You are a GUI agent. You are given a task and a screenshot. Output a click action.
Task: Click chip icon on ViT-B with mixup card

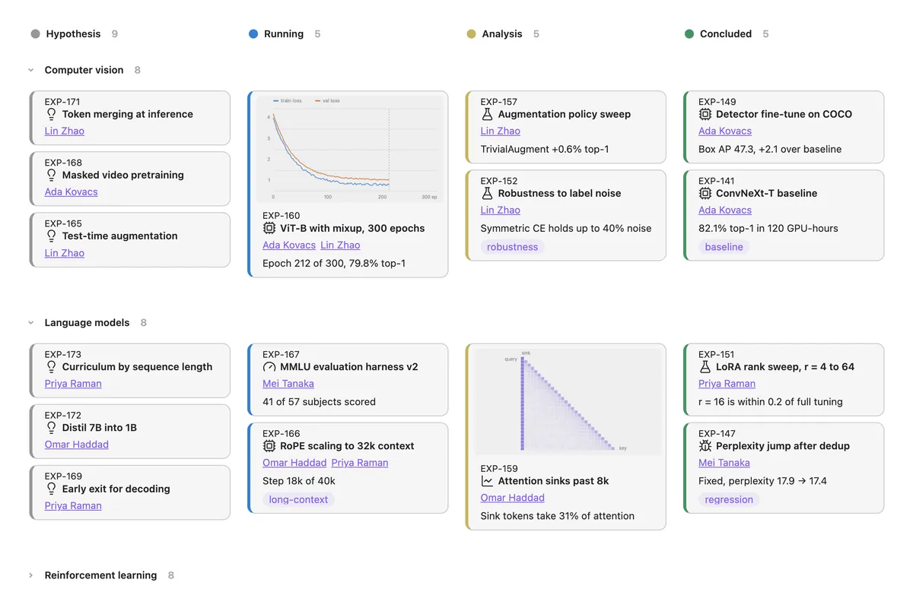coord(269,228)
